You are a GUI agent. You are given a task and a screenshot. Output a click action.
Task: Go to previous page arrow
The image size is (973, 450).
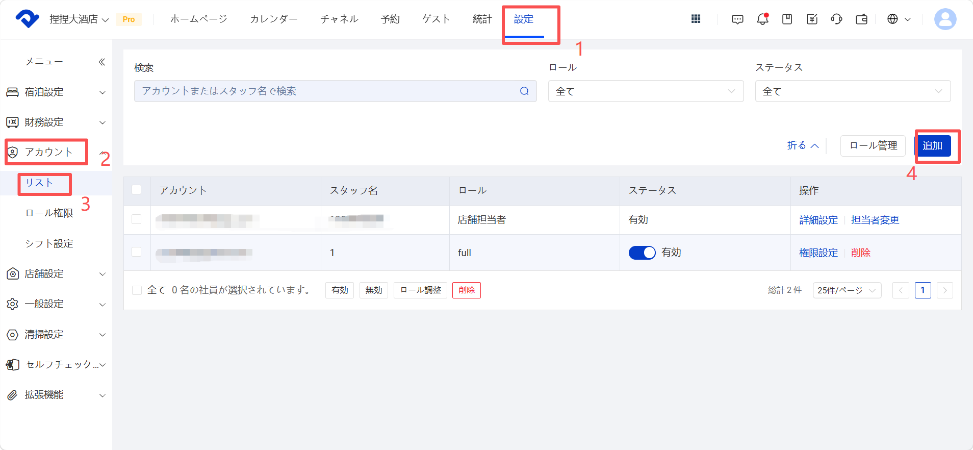[x=901, y=290]
